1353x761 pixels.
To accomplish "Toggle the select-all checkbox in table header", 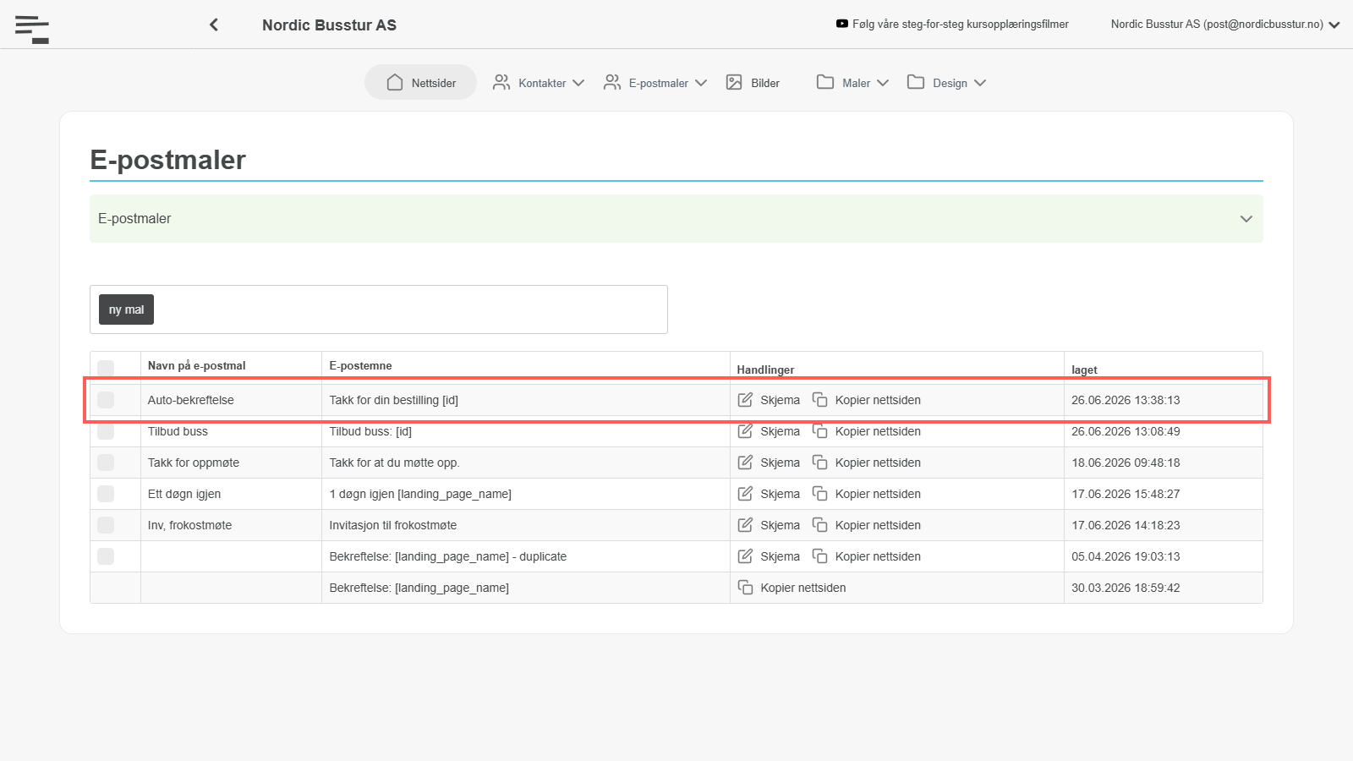I will click(x=106, y=369).
